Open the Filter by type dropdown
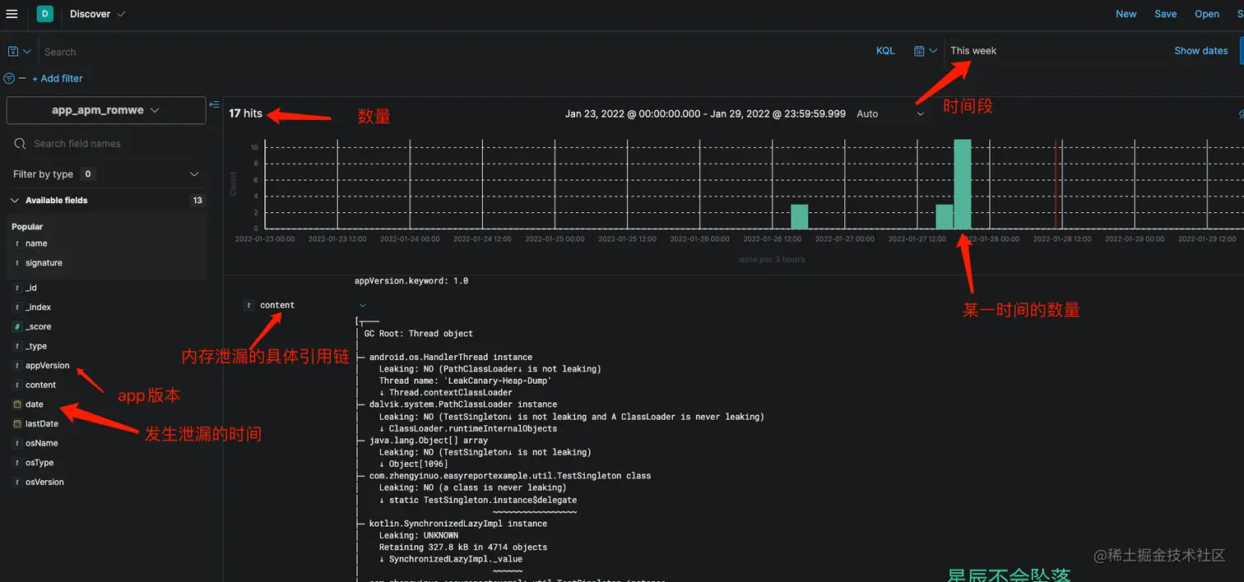The height and width of the screenshot is (582, 1244). (193, 173)
